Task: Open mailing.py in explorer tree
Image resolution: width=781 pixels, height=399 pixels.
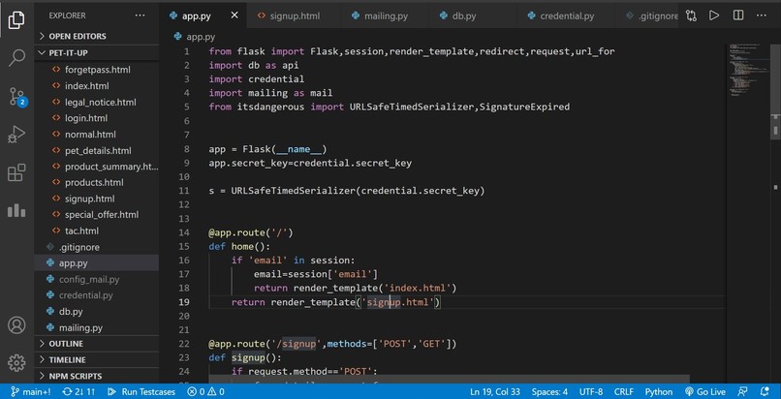Action: (x=97, y=328)
